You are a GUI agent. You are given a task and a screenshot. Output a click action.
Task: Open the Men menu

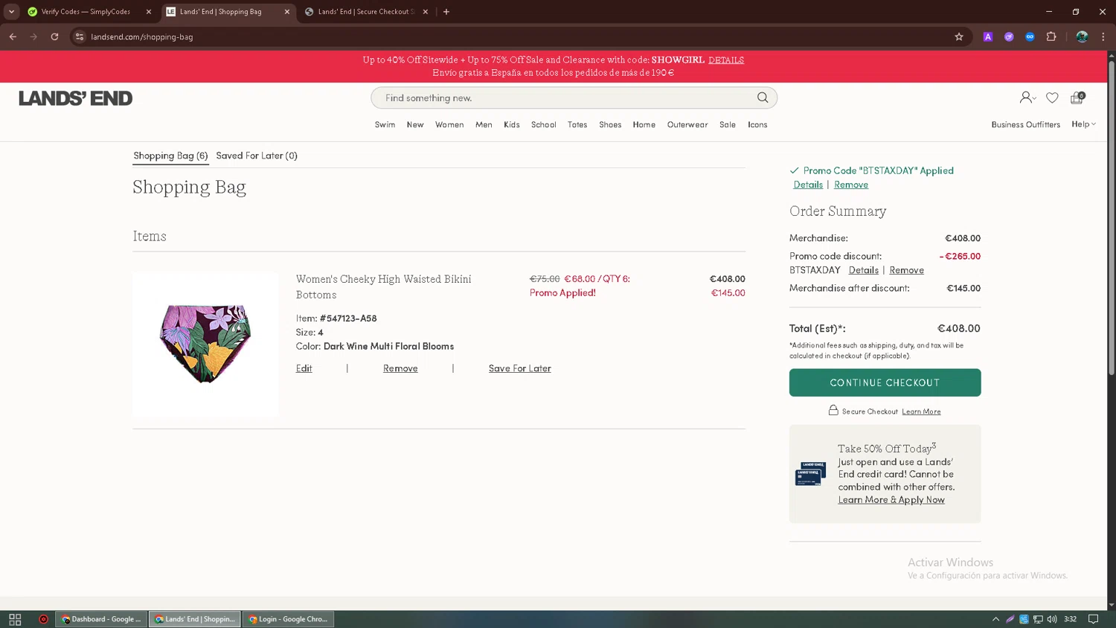[x=484, y=124]
